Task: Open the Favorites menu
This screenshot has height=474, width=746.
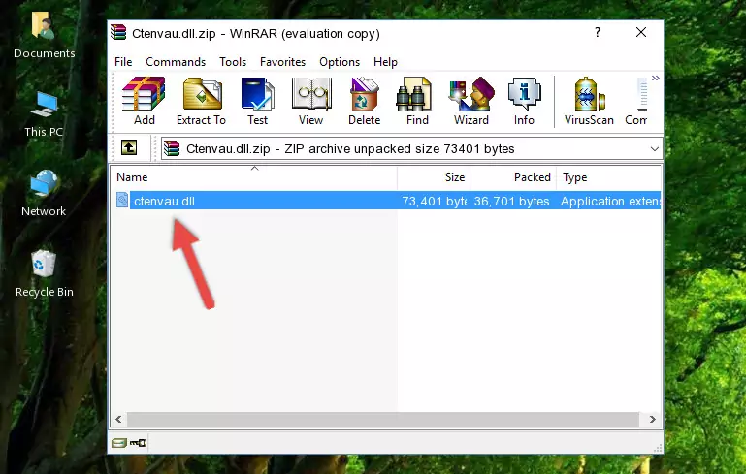Action: point(282,62)
